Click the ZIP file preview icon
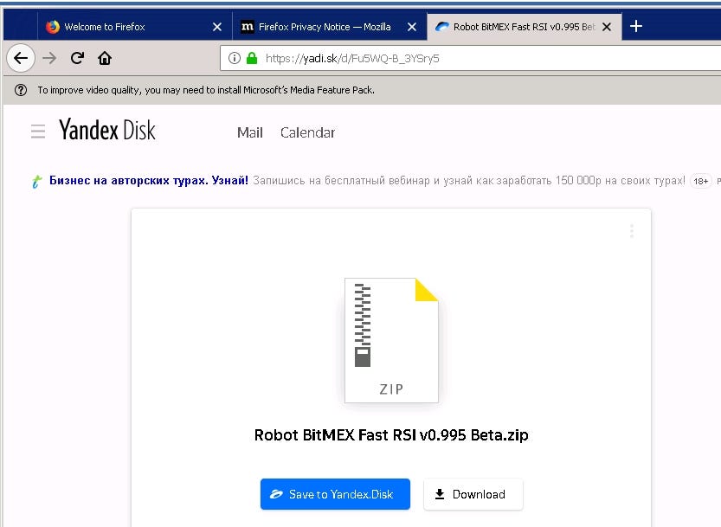721x527 pixels. click(391, 340)
